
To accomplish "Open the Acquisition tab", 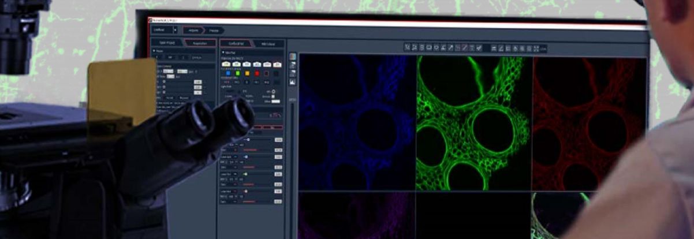I will click(200, 43).
